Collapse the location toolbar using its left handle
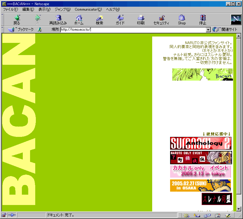 click(2, 30)
